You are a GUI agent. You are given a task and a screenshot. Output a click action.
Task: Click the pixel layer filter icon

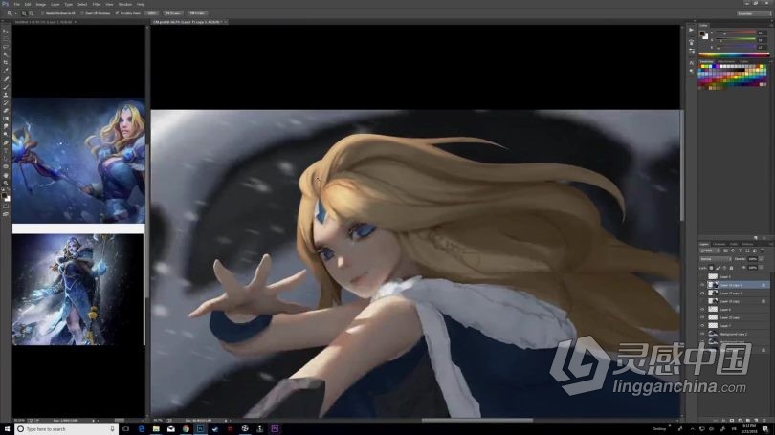point(725,250)
